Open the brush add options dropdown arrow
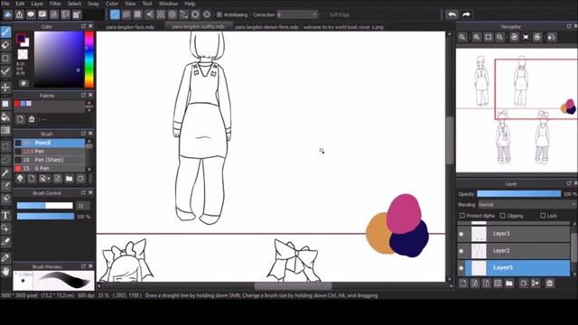Viewport: 578px width, 325px height. tap(48, 179)
